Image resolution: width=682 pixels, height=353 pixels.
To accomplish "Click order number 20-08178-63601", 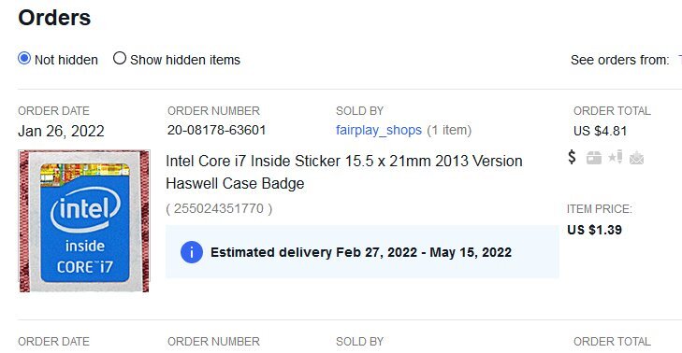I will coord(217,130).
